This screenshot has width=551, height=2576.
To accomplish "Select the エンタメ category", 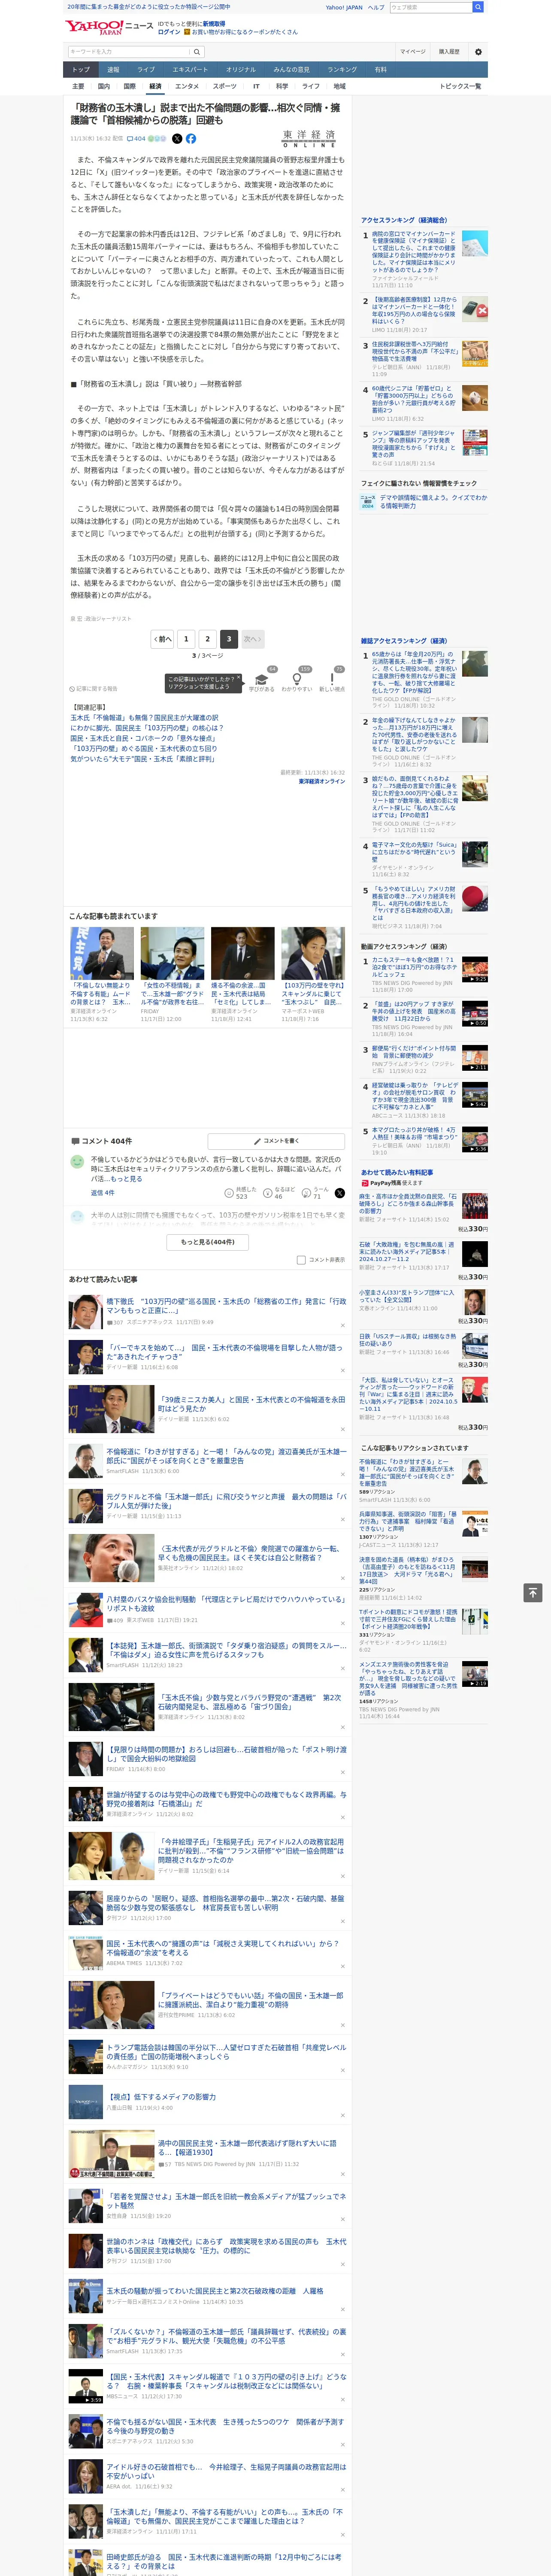I will coord(187,86).
